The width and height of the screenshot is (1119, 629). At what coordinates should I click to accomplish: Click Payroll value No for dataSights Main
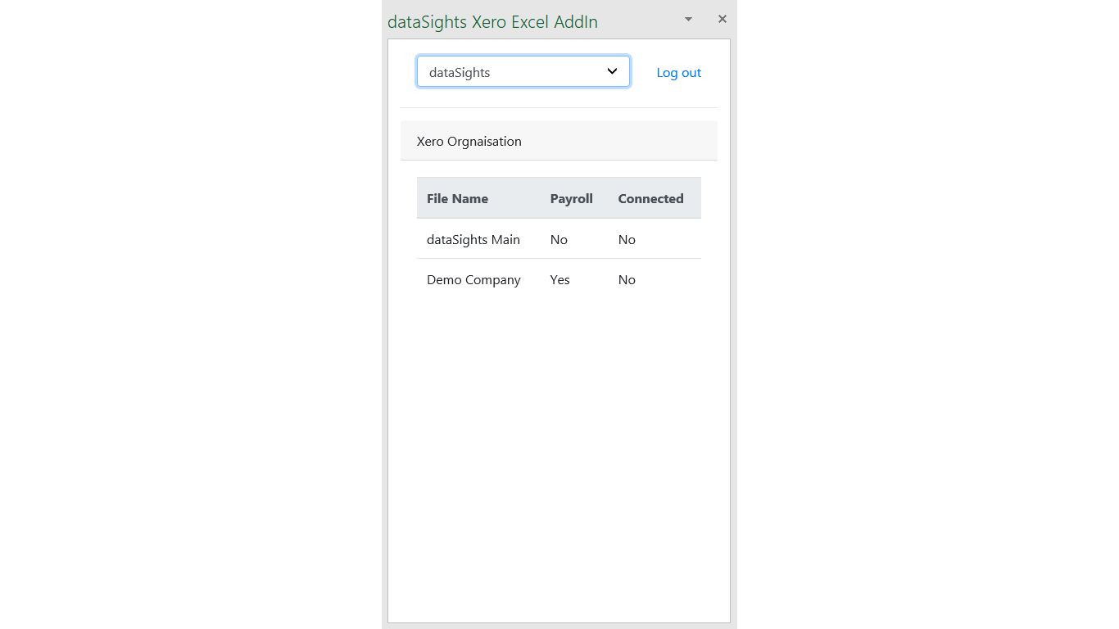pos(559,240)
